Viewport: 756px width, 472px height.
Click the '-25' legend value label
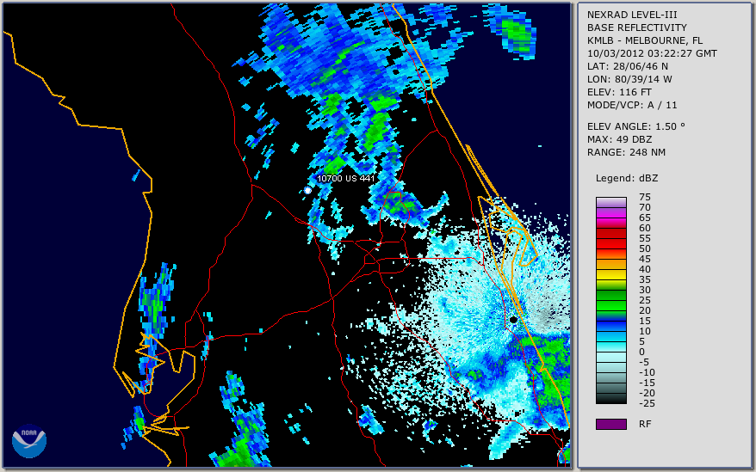tap(647, 403)
